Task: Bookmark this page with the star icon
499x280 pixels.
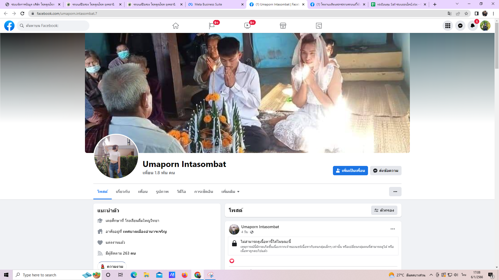Action: click(x=466, y=13)
